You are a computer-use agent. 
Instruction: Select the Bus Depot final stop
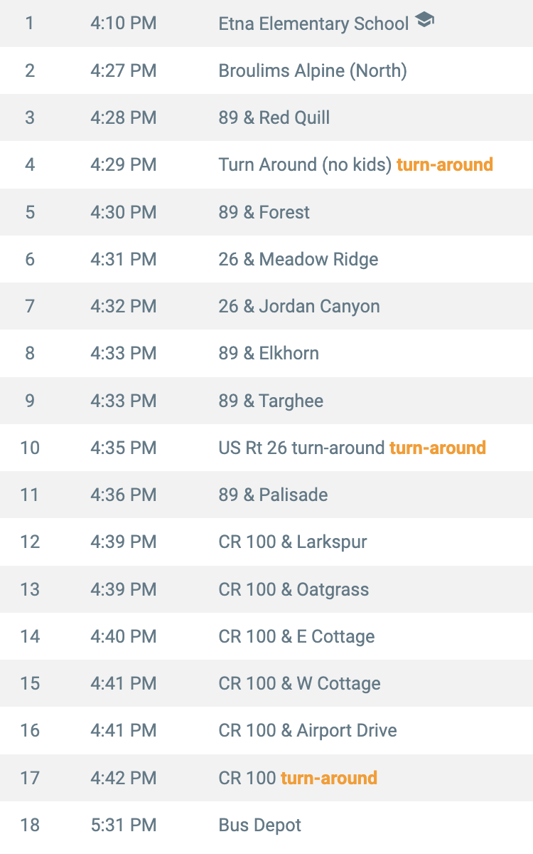click(260, 825)
